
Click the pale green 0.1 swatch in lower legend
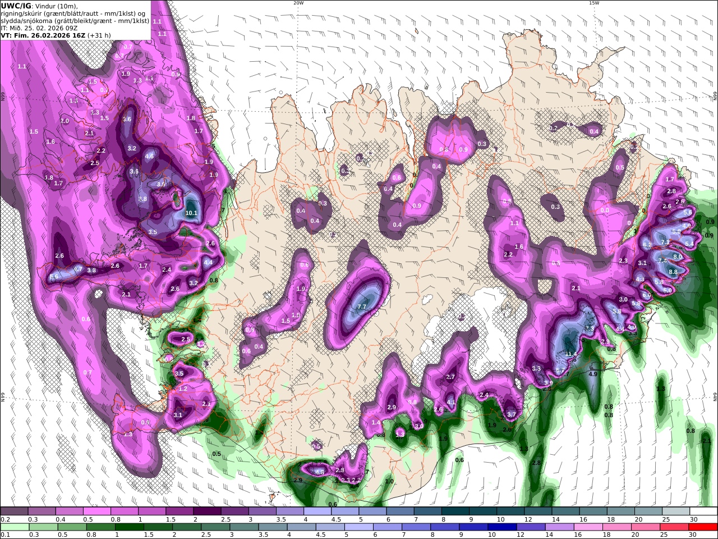15,527
